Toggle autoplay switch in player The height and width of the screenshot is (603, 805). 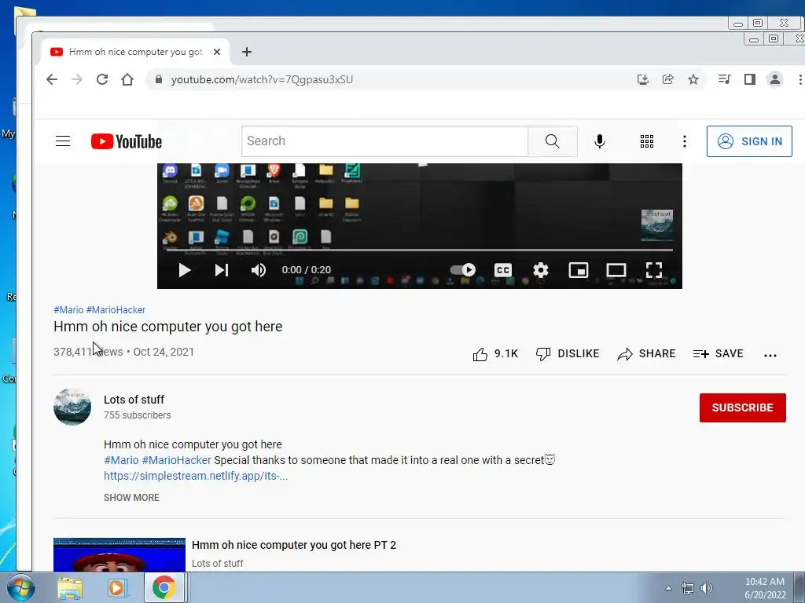(x=462, y=270)
